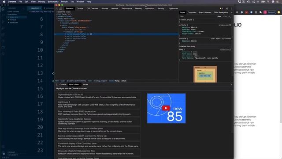Screen dimensions: 282x159
Task: Expand the selected first article node
Action: pyautogui.click(x=66, y=34)
